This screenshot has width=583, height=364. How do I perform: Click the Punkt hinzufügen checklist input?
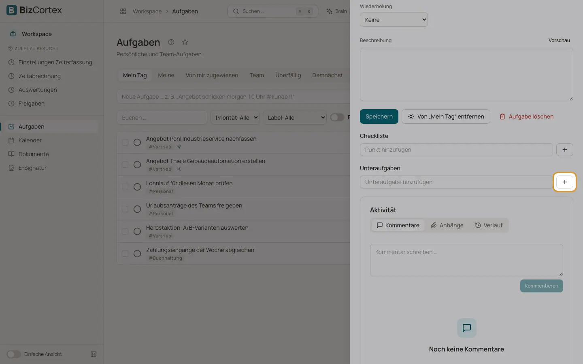(x=456, y=150)
